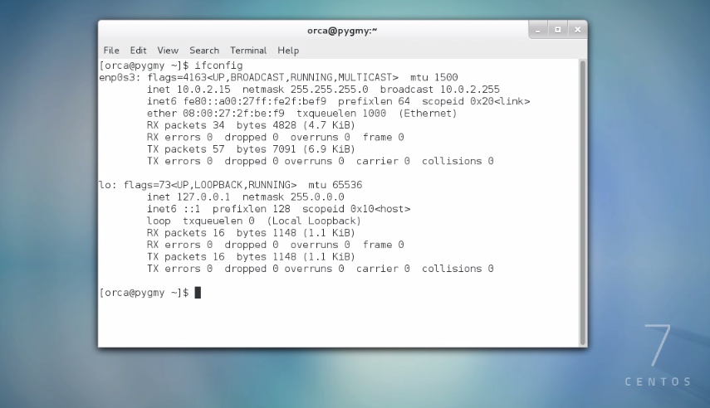Minimize the terminal window
710x408 pixels.
tap(538, 30)
